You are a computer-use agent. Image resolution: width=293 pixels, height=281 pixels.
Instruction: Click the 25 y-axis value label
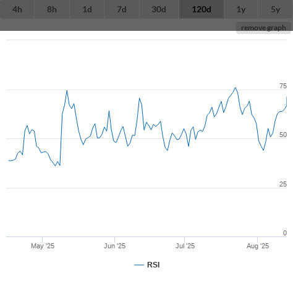(283, 184)
